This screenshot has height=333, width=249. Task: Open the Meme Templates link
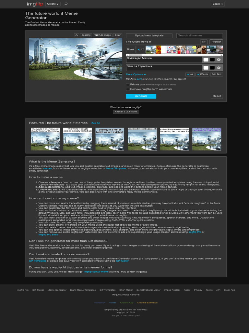pyautogui.click(x=116, y=168)
